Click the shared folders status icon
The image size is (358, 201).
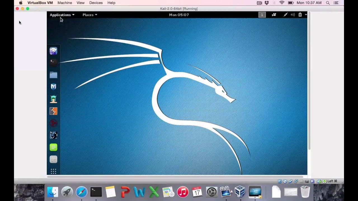click(302, 181)
